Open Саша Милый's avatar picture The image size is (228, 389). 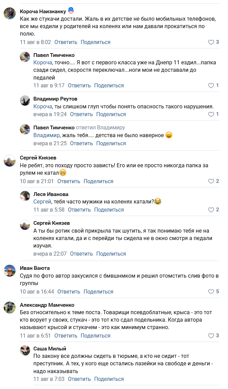click(x=25, y=350)
